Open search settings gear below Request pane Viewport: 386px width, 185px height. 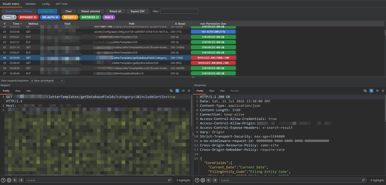(x=9, y=180)
